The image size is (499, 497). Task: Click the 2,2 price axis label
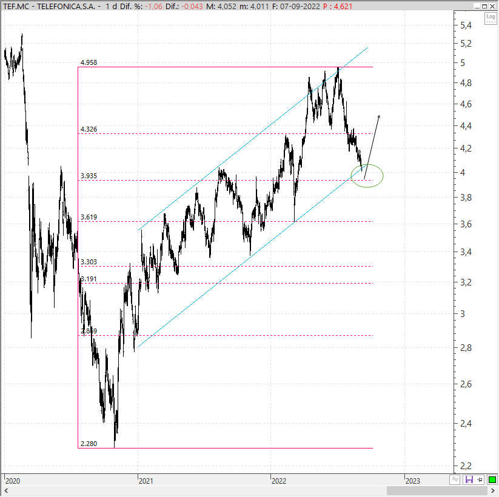pyautogui.click(x=466, y=466)
